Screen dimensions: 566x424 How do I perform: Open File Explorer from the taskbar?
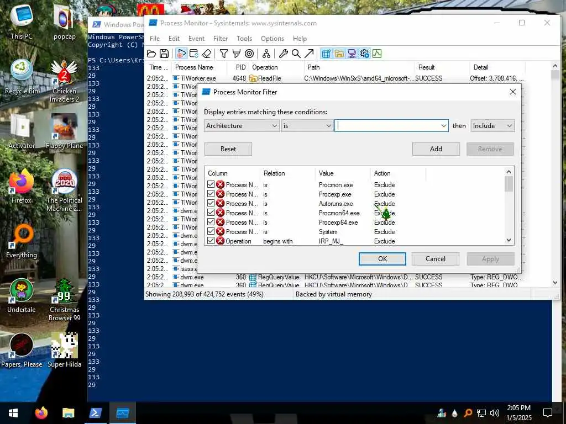pyautogui.click(x=68, y=413)
